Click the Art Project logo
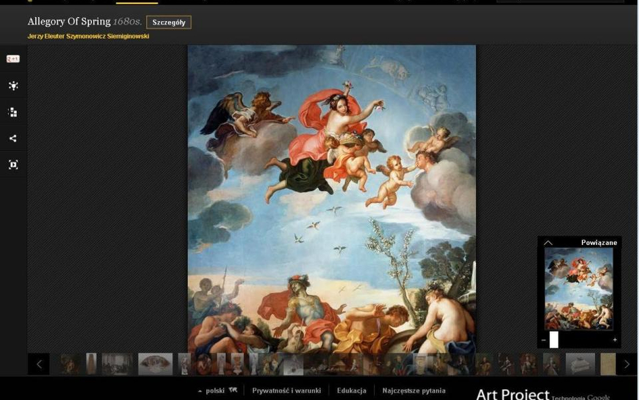Screen dimensions: 639x400 point(513,395)
